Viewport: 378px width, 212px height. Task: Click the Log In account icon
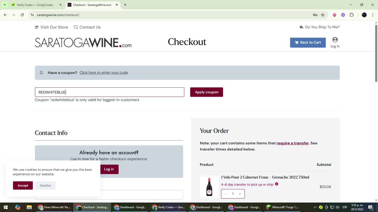pyautogui.click(x=335, y=42)
